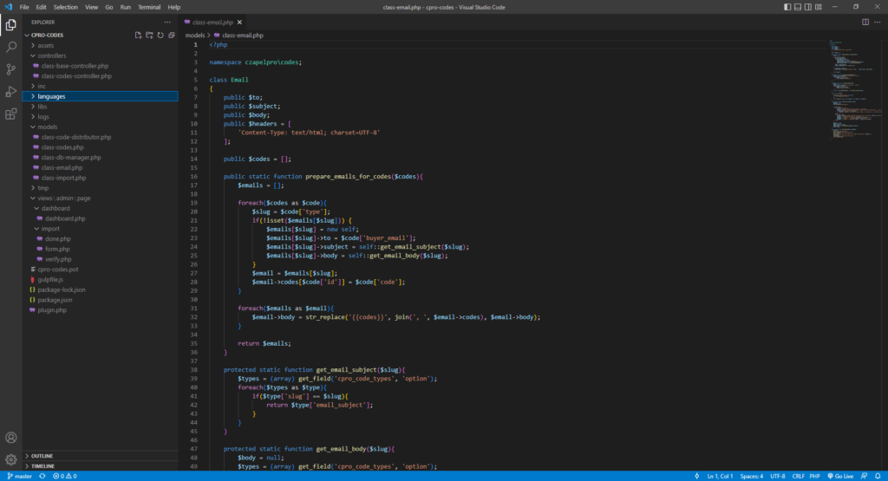Open class-code-distributor.php file
Image resolution: width=888 pixels, height=481 pixels.
click(x=76, y=137)
